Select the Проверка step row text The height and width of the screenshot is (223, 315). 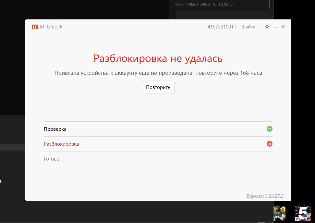point(55,129)
